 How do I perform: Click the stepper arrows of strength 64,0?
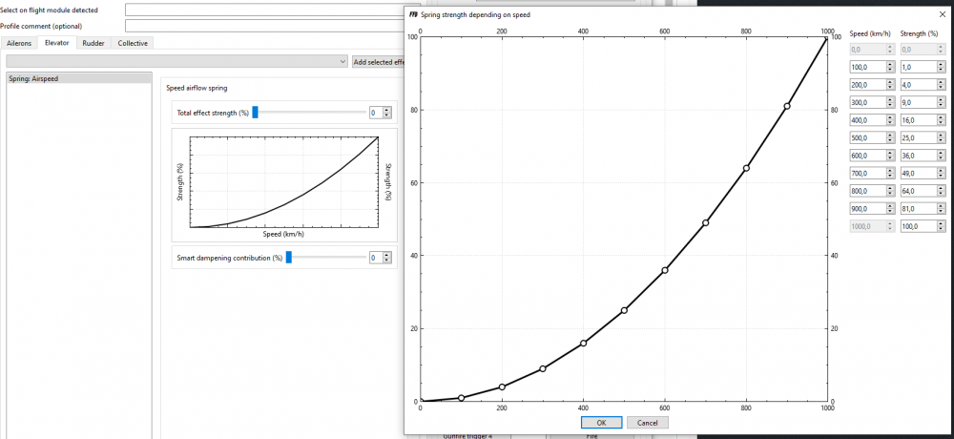tap(942, 191)
